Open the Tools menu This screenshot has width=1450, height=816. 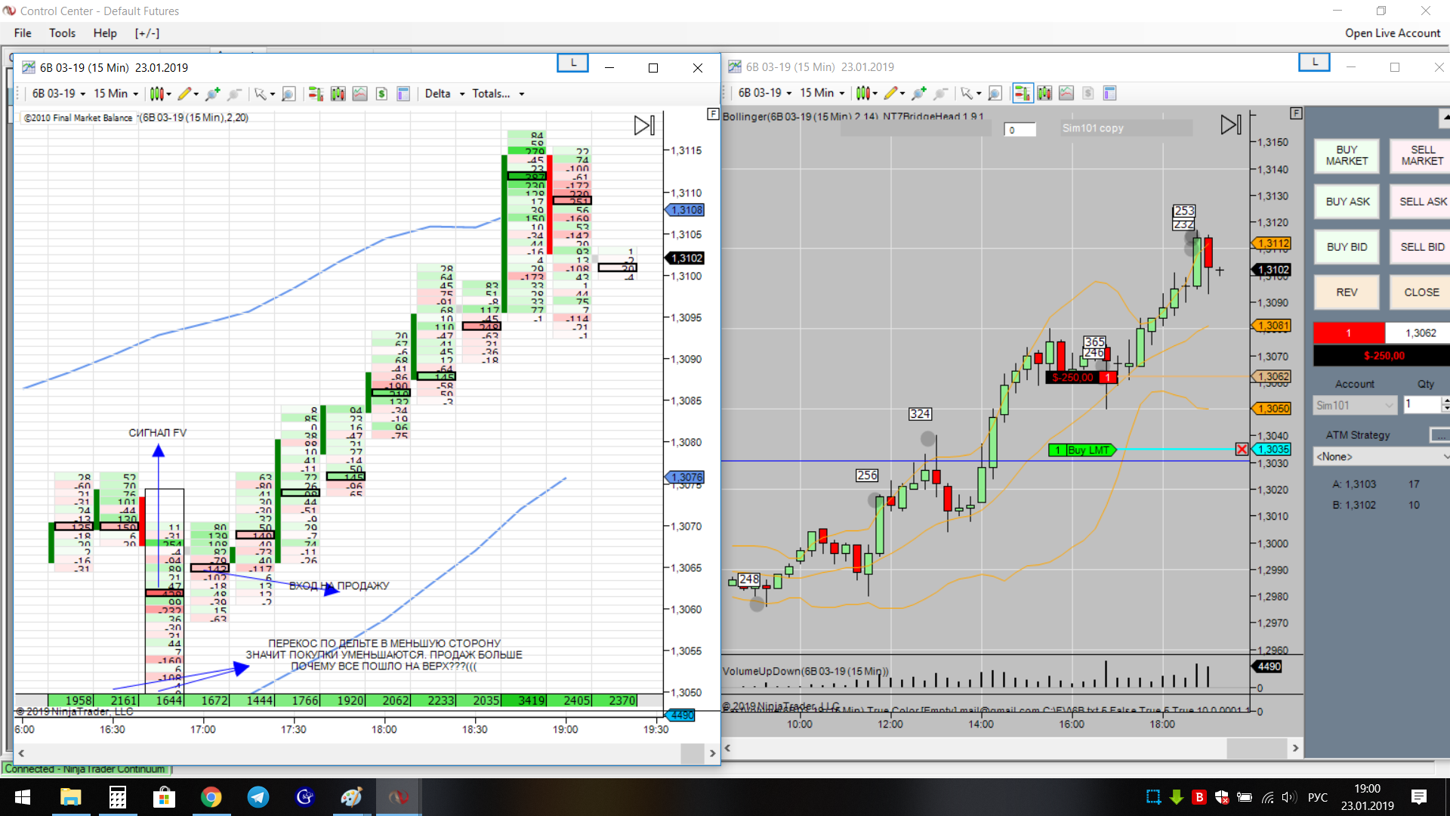(x=62, y=33)
